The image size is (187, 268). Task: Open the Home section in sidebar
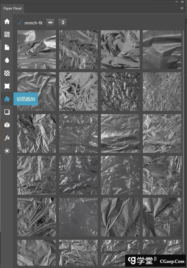7,21
